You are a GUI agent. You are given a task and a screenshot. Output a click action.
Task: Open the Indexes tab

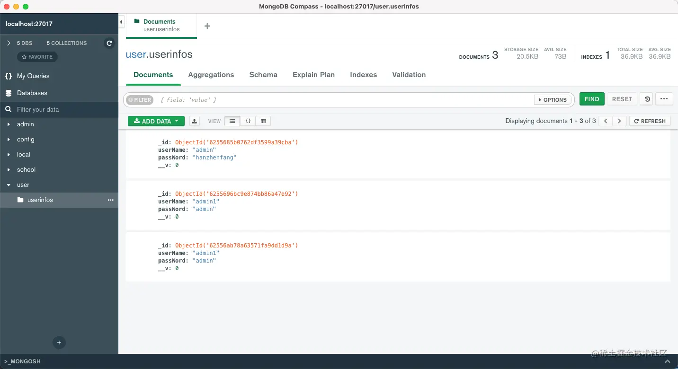(364, 75)
